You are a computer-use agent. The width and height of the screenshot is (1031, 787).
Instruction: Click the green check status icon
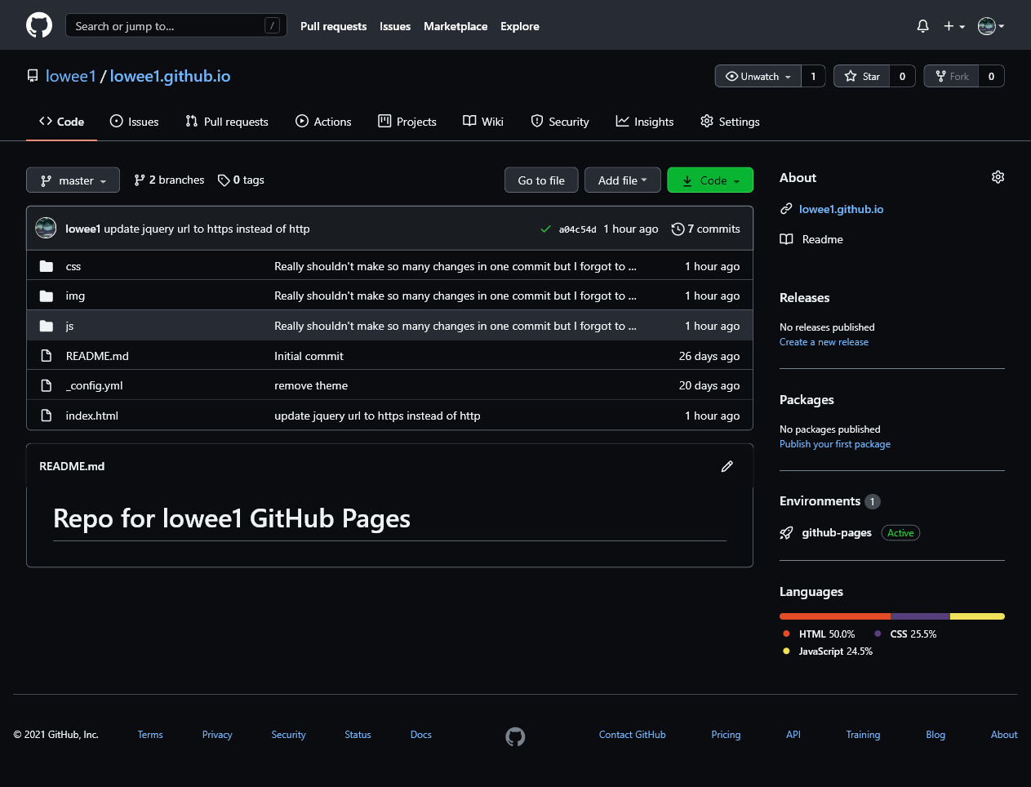coord(545,229)
